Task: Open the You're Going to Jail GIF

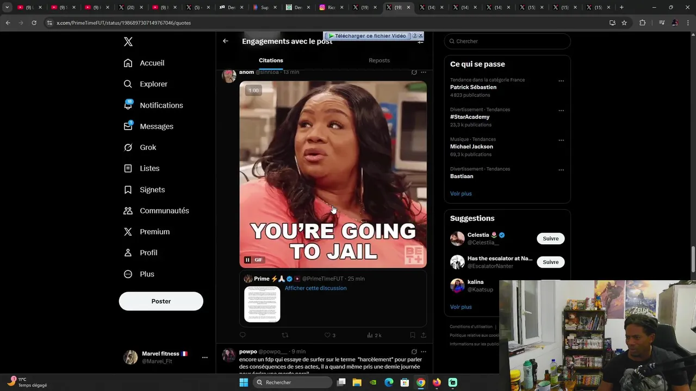Action: pos(333,174)
